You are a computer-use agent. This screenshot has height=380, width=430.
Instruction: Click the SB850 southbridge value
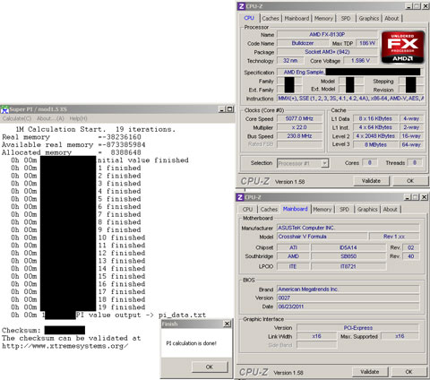348,256
